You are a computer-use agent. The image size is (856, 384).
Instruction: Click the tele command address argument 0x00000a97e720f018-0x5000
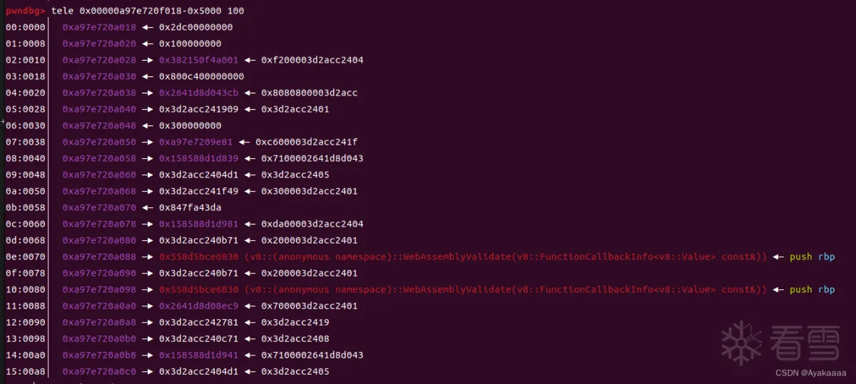(x=153, y=11)
